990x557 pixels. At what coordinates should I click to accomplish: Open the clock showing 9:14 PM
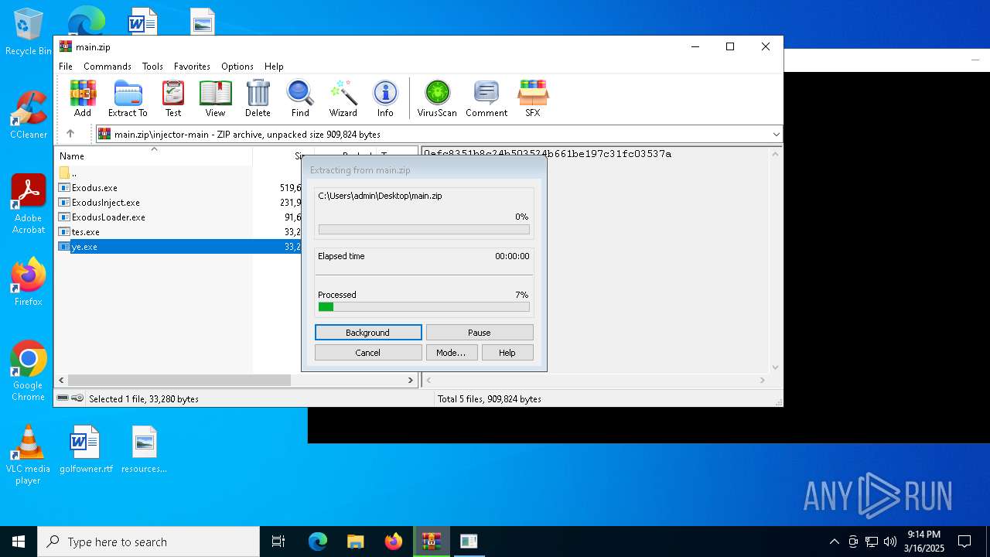(924, 542)
